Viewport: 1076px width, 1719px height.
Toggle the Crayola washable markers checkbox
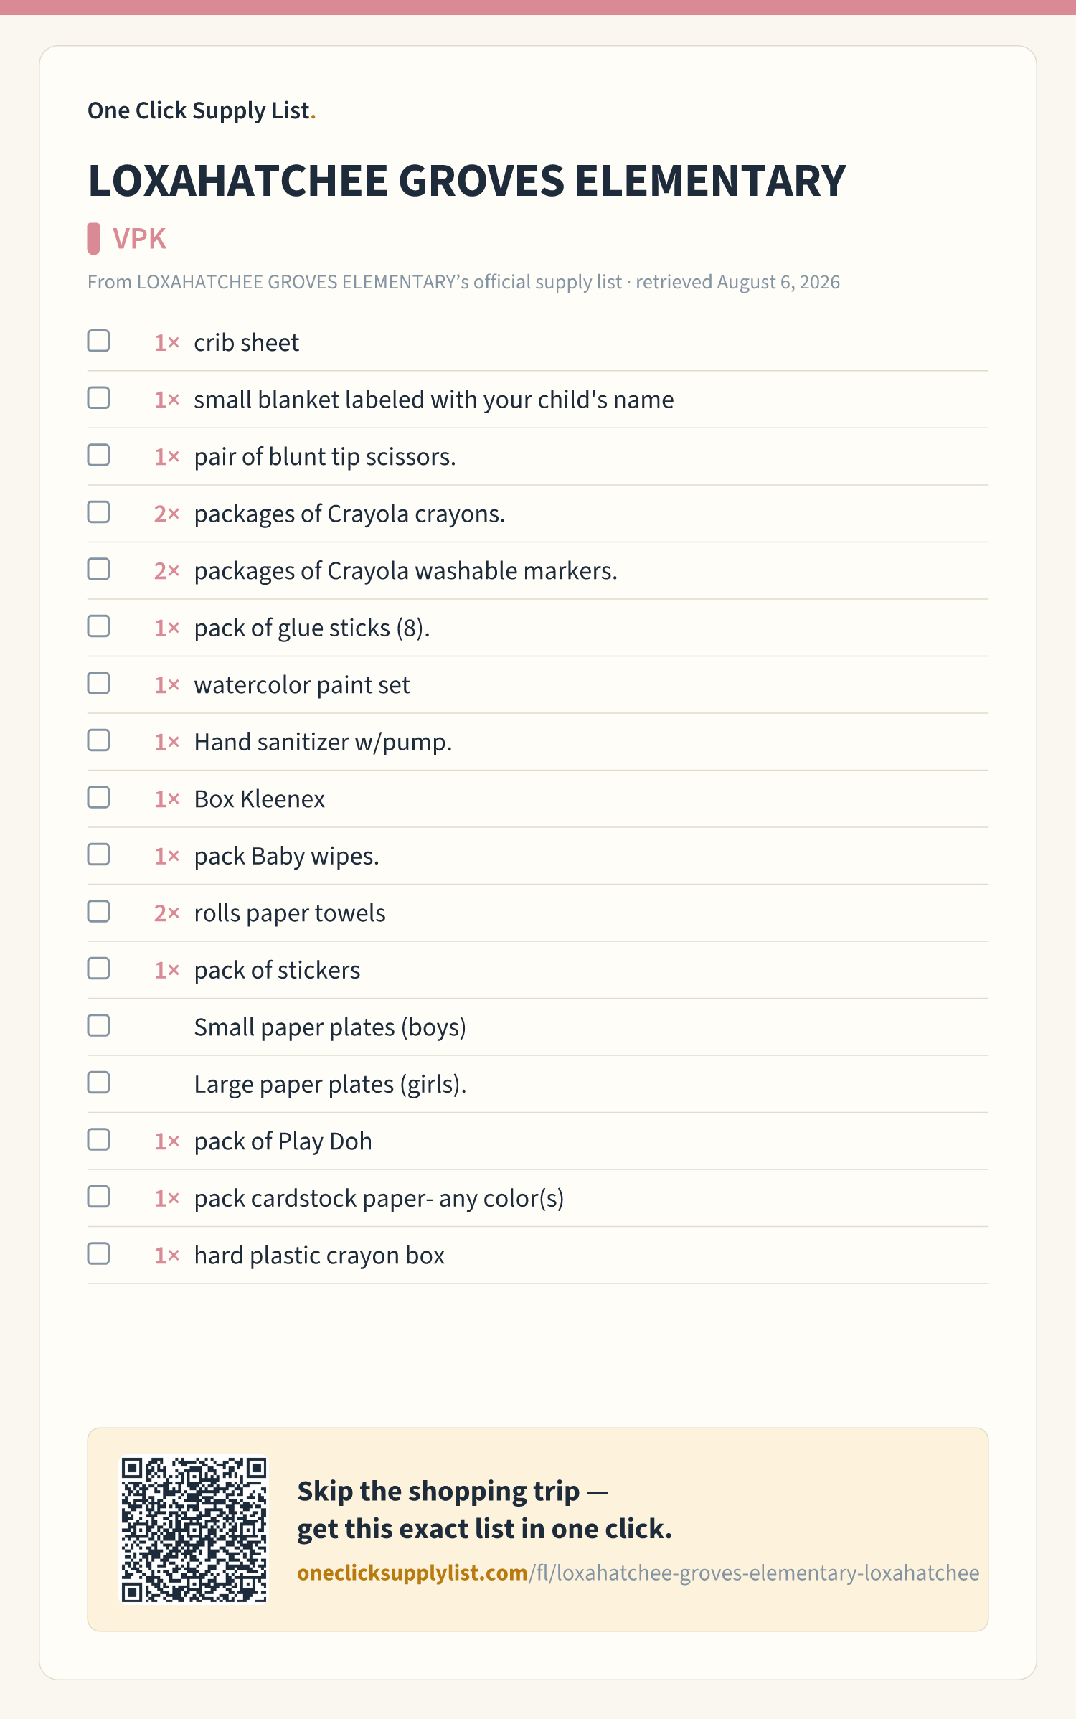(x=98, y=569)
